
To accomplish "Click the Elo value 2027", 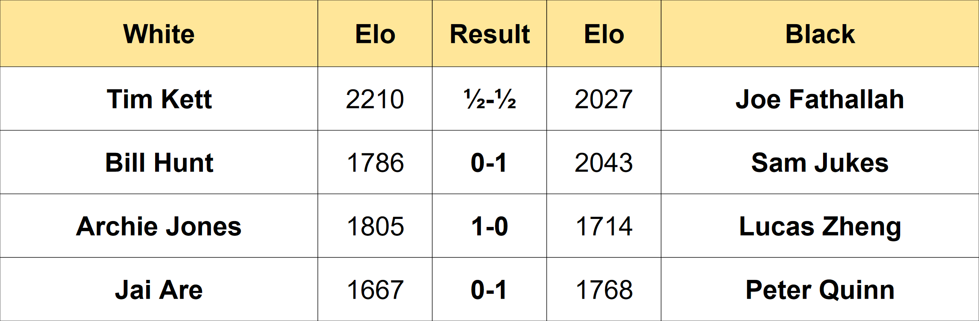I will pos(604,99).
